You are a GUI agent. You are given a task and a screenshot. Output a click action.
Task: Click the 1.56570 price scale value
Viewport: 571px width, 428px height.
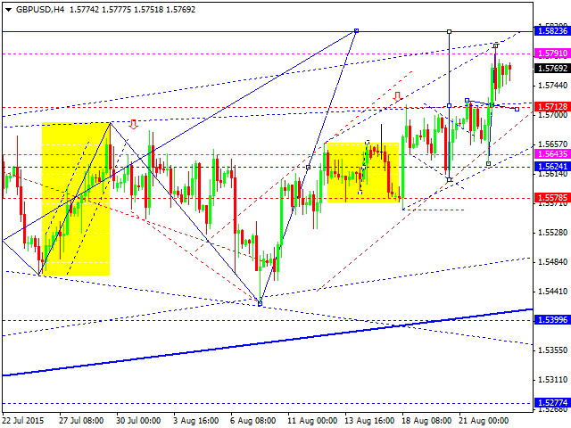click(553, 144)
